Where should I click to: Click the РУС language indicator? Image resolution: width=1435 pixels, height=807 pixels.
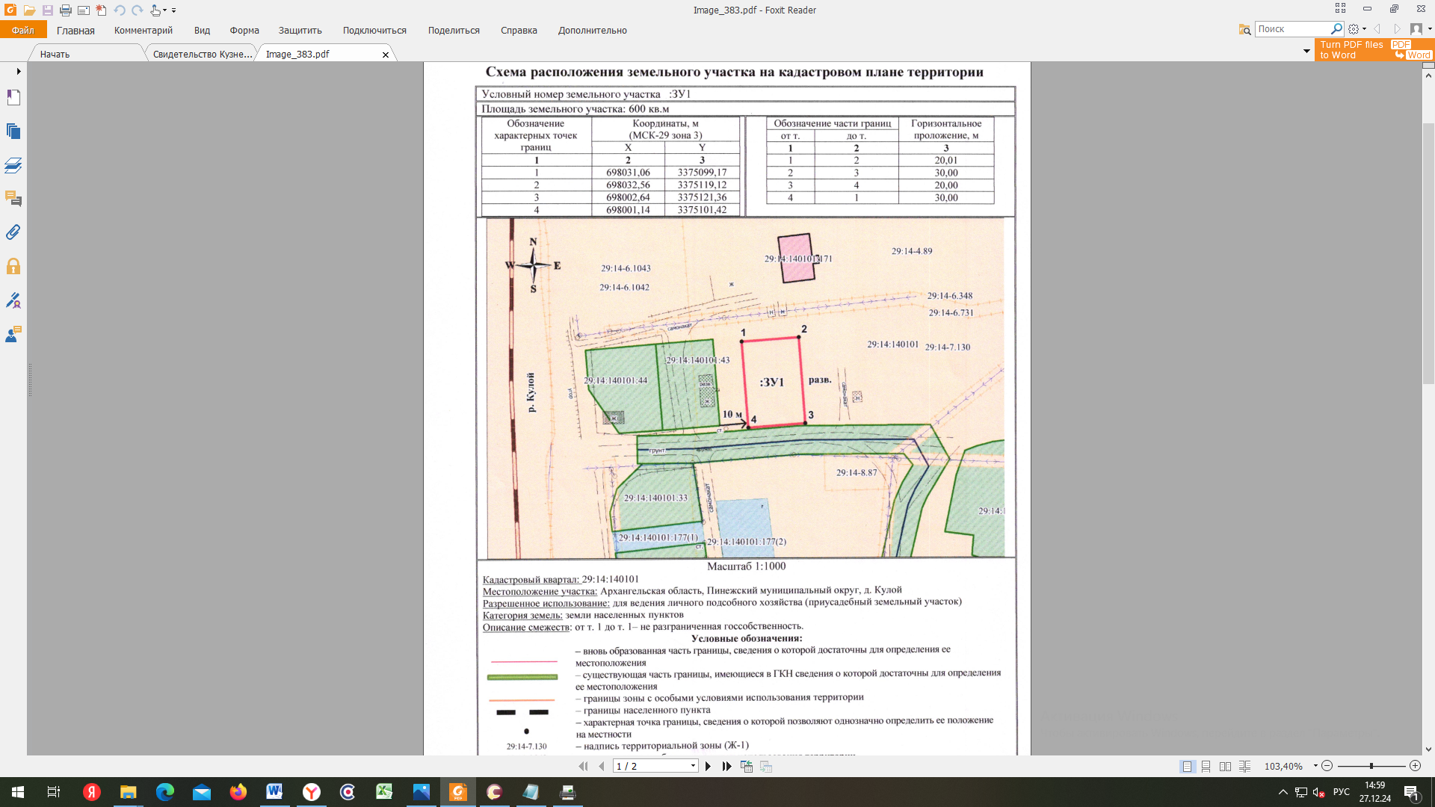pyautogui.click(x=1342, y=792)
